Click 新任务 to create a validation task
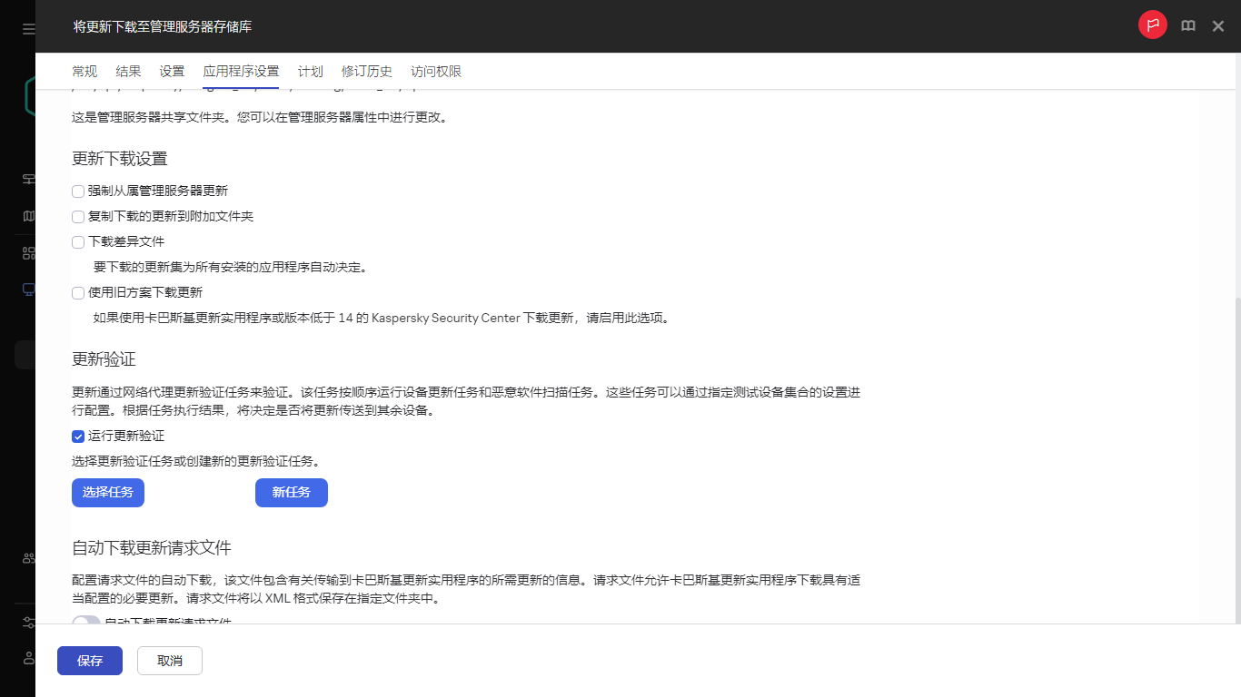1241x697 pixels. coord(291,493)
